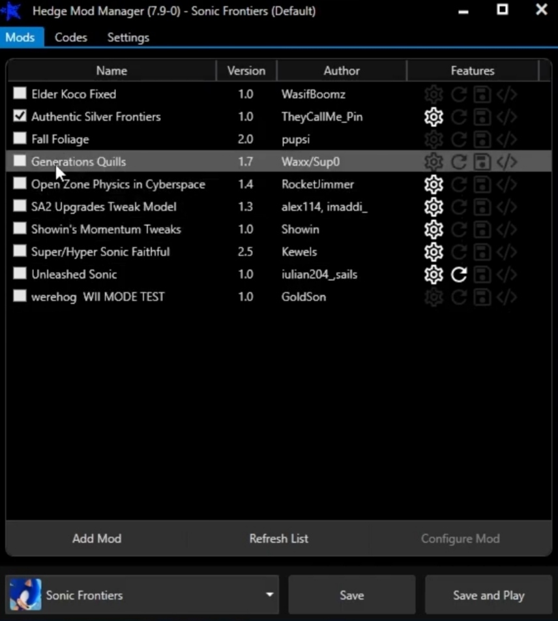Click the Refresh List button
The height and width of the screenshot is (621, 558).
(x=278, y=539)
